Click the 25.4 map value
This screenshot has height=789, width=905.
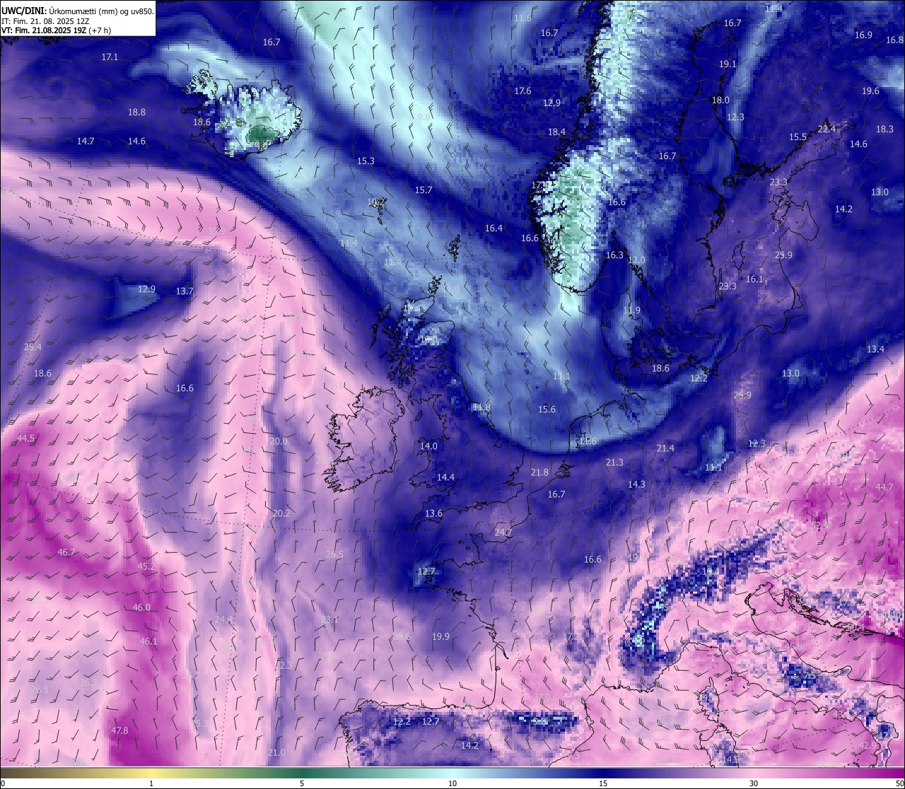pos(33,347)
